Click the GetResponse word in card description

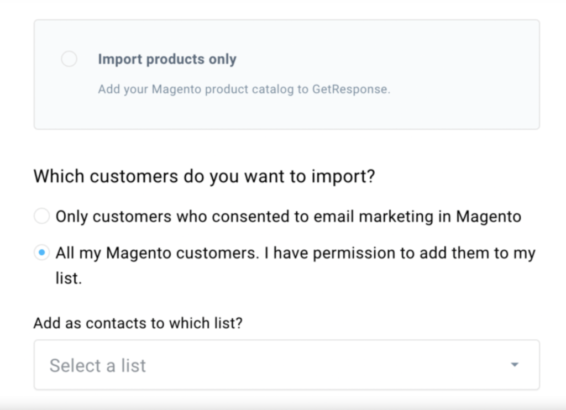pyautogui.click(x=351, y=89)
